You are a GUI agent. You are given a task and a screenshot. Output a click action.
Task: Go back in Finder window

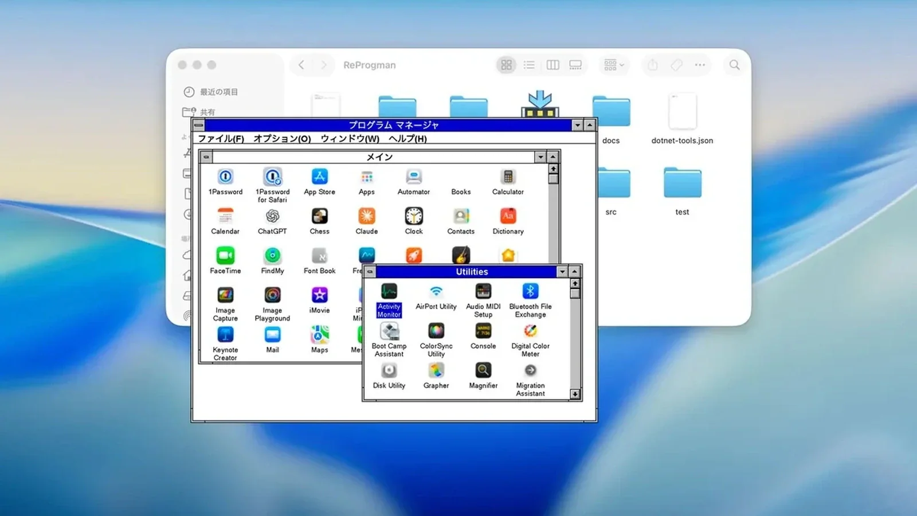pos(301,65)
